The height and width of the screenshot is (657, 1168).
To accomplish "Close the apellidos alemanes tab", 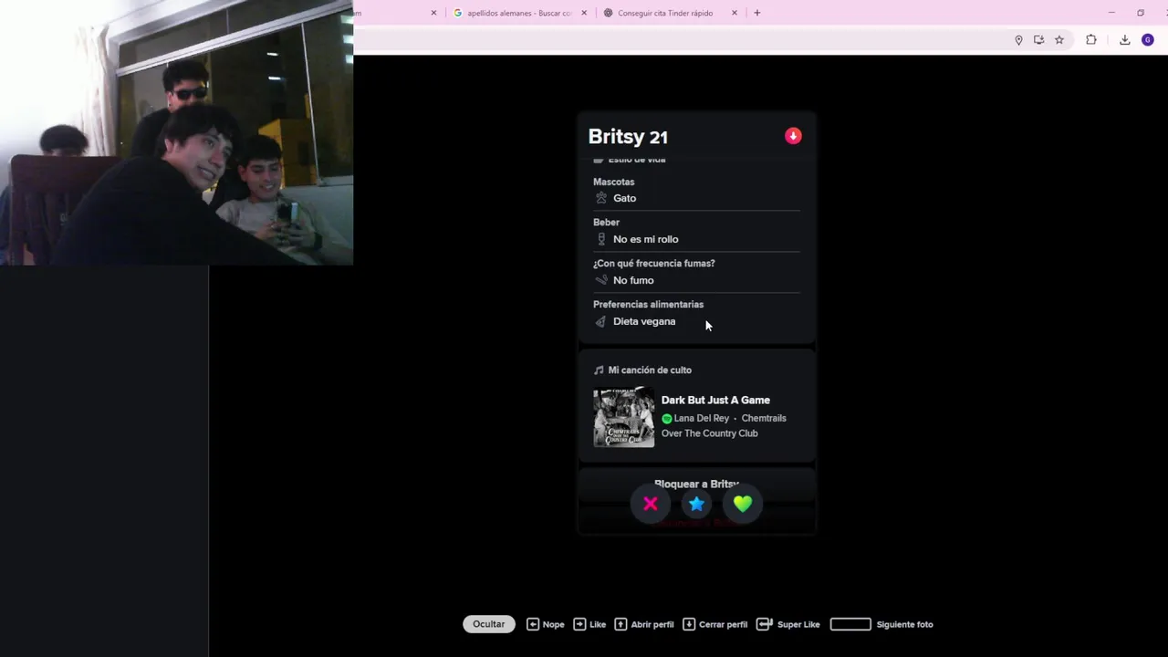I will (584, 13).
